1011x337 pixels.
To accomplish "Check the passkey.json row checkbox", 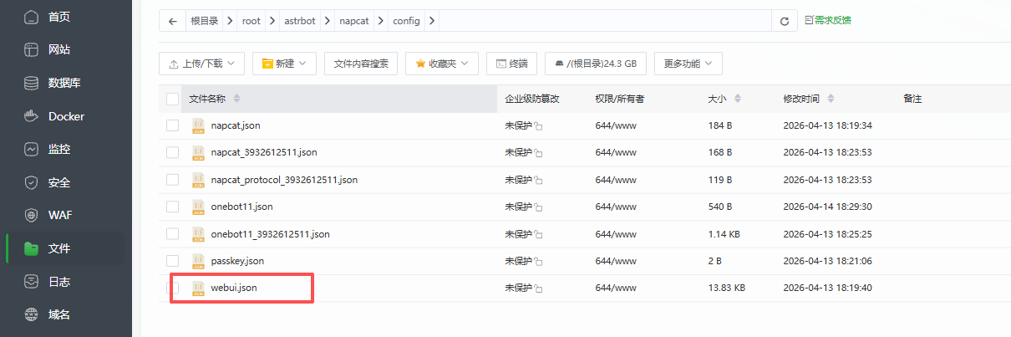I will (173, 261).
